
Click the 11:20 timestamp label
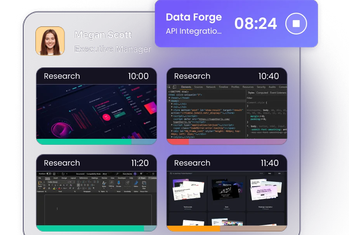140,163
